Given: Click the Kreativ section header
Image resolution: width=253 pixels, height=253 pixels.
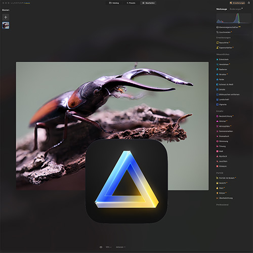Looking at the screenshot, I should point(220,111).
